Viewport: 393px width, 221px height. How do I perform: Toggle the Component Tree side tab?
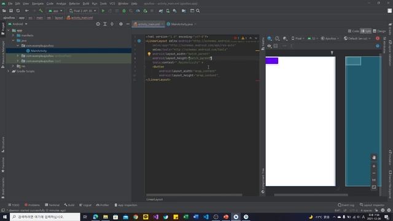(x=263, y=181)
